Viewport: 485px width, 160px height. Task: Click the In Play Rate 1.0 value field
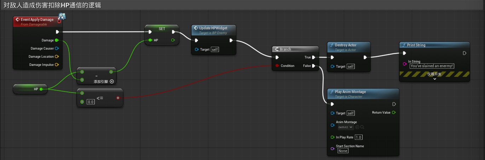358,137
